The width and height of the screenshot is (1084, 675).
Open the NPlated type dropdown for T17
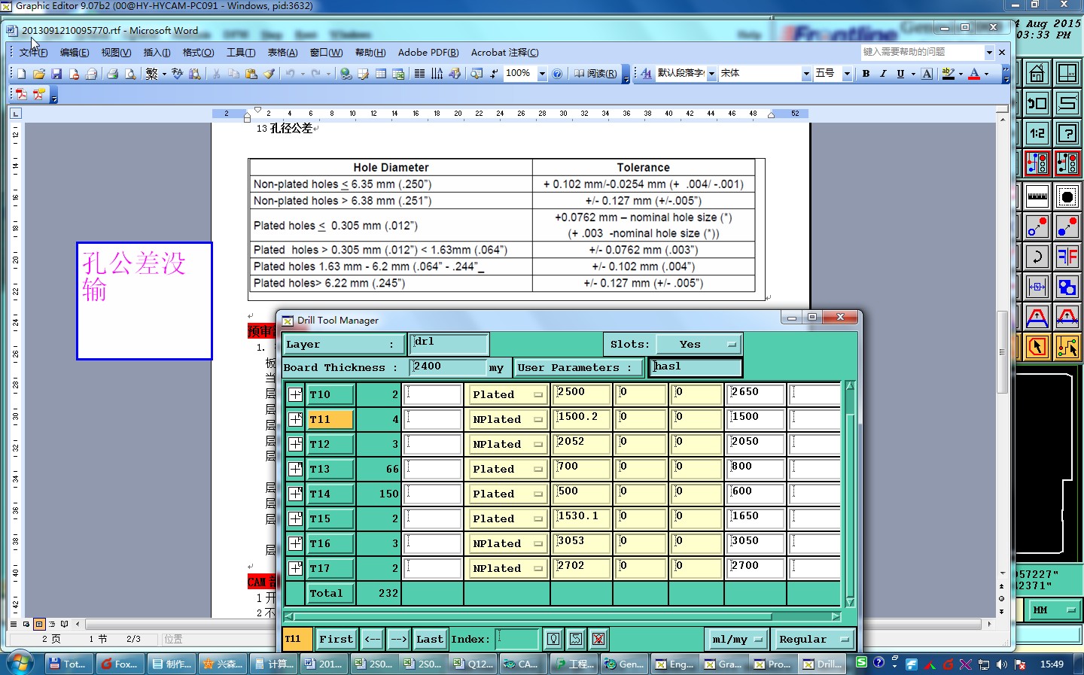(507, 568)
